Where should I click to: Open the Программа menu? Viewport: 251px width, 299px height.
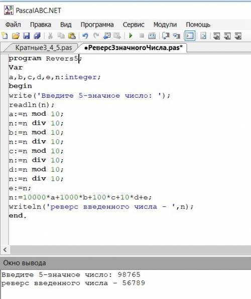[97, 25]
